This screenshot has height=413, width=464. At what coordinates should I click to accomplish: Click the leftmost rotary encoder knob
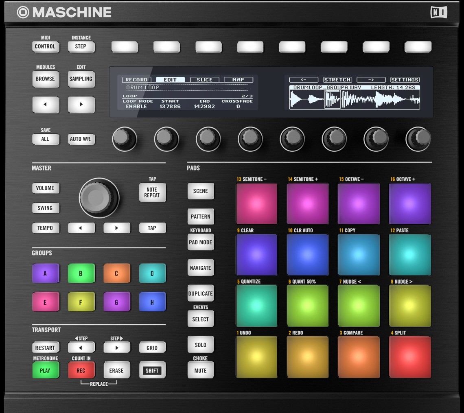[x=125, y=139]
